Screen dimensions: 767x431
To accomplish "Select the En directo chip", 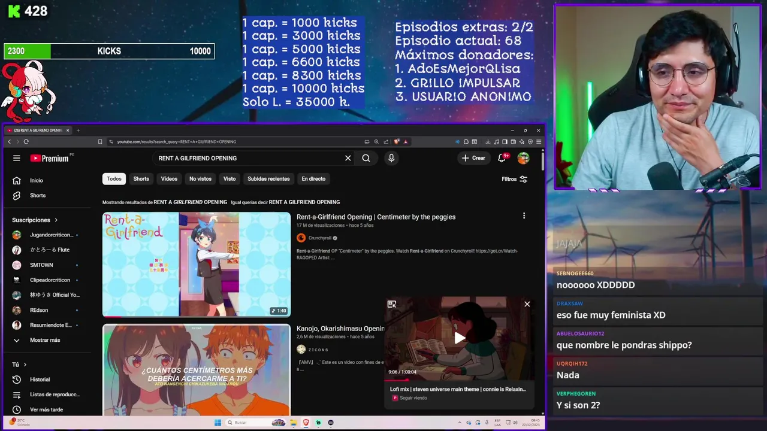I will [x=313, y=179].
